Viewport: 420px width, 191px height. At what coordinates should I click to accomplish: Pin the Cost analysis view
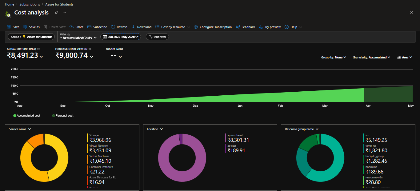coord(56,13)
